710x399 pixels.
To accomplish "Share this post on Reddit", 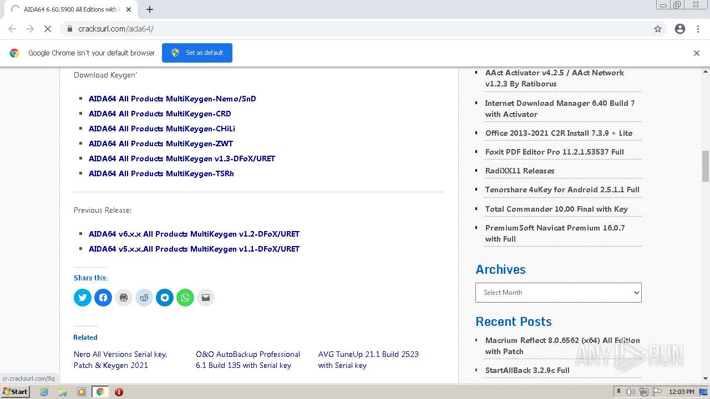I will (144, 298).
